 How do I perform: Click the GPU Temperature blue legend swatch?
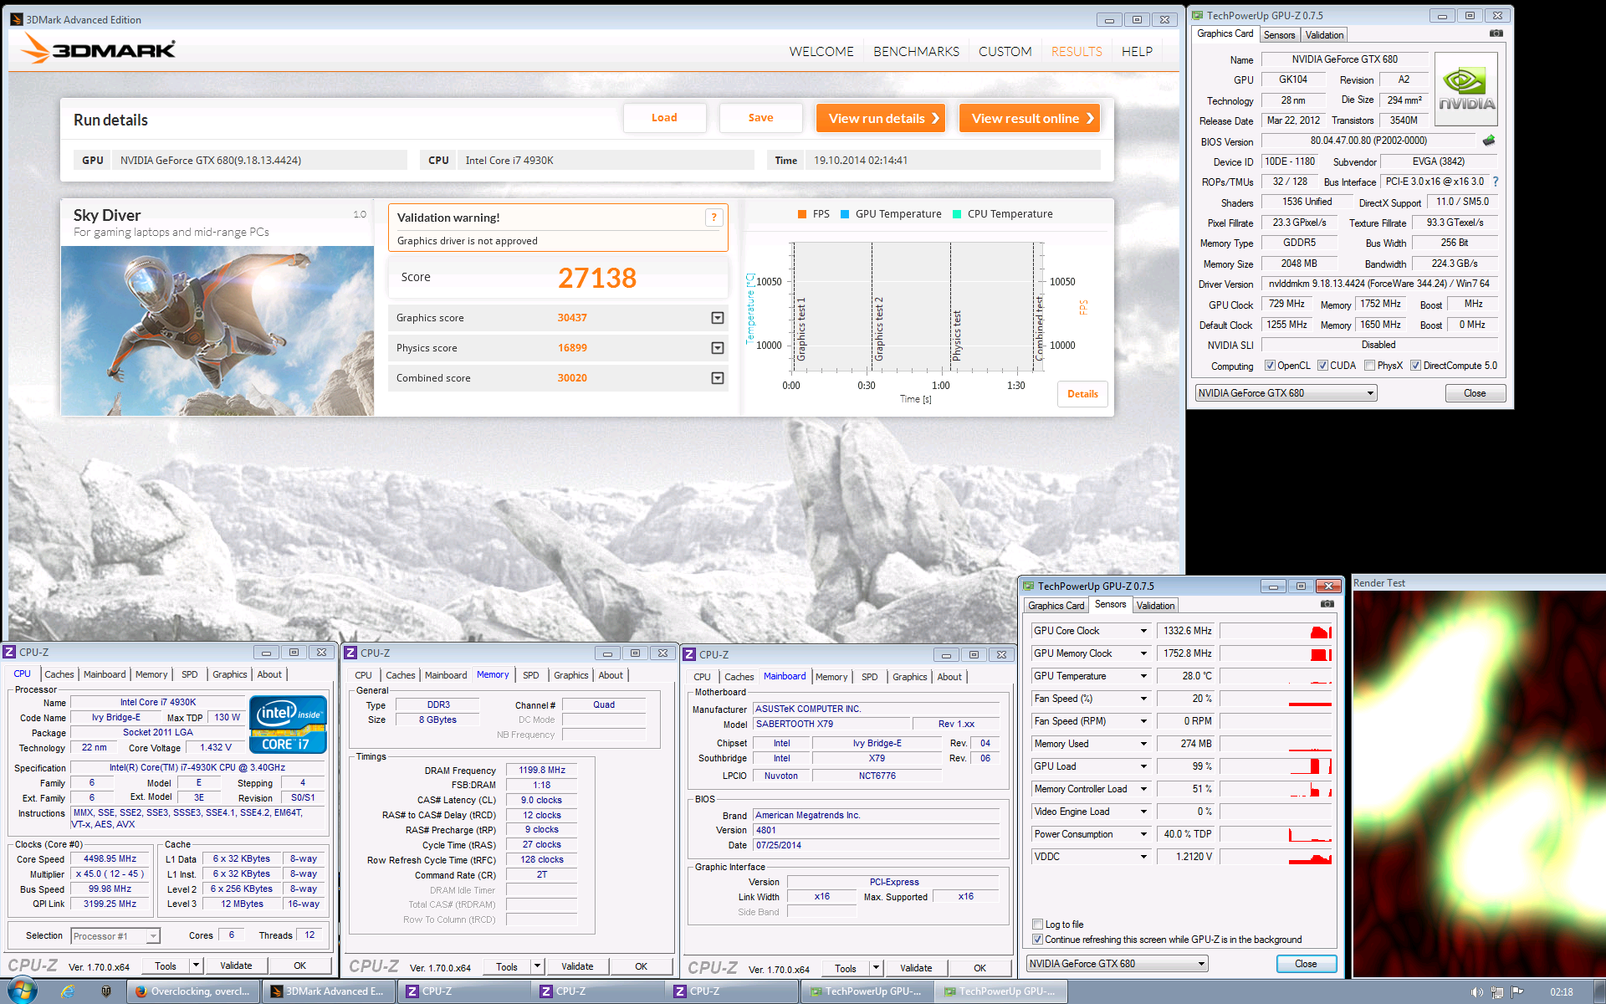pyautogui.click(x=845, y=214)
